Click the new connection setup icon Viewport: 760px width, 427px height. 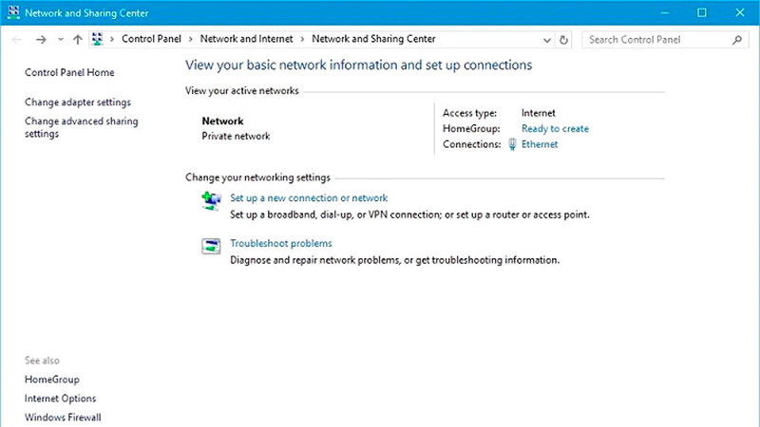coord(211,200)
